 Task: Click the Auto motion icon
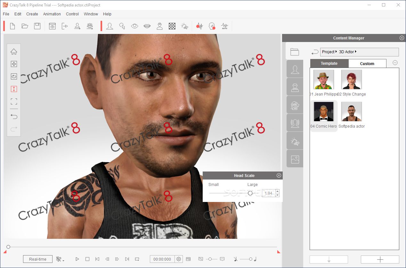click(x=224, y=26)
